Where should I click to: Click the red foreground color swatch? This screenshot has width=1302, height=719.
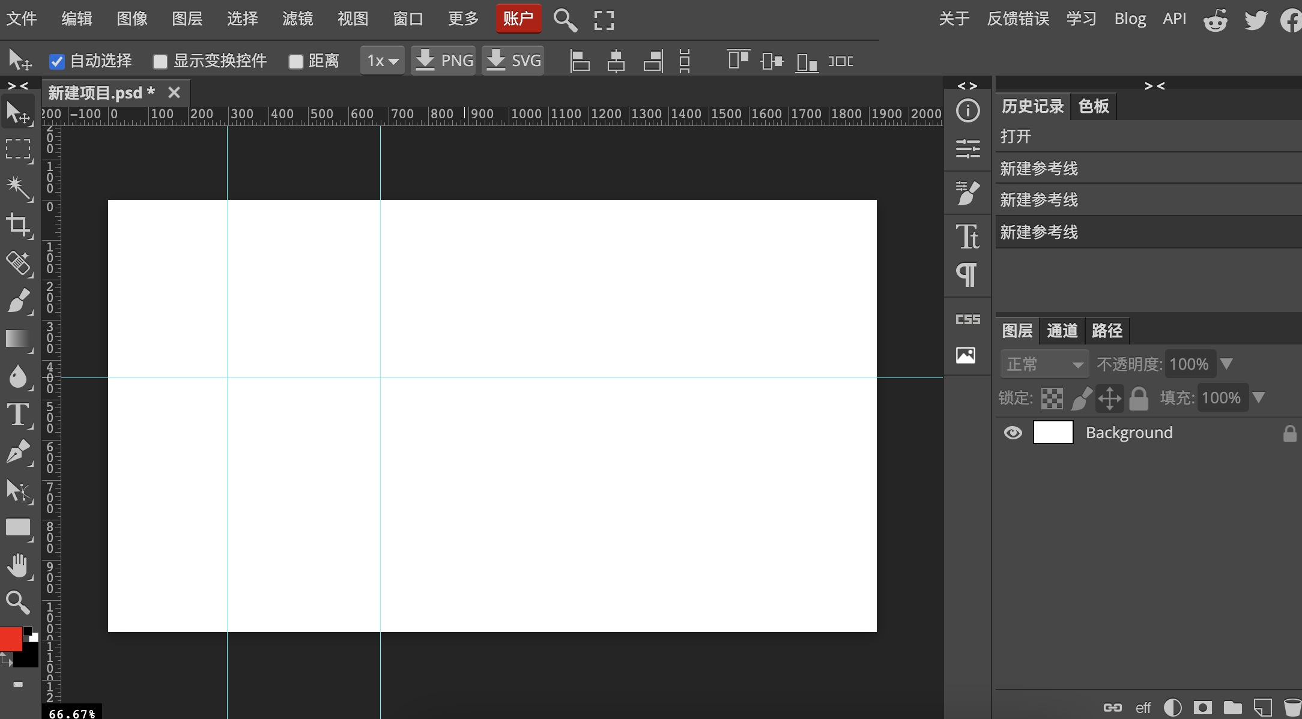point(11,639)
